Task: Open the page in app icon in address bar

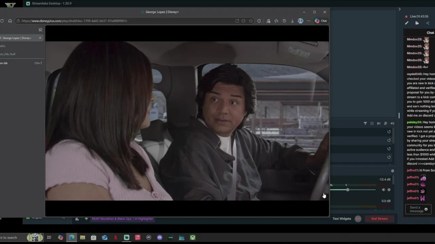Action: 237,21
